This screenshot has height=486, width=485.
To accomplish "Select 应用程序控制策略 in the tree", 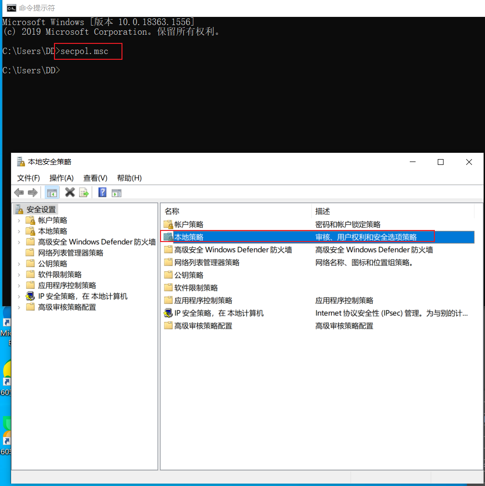I will tap(67, 285).
